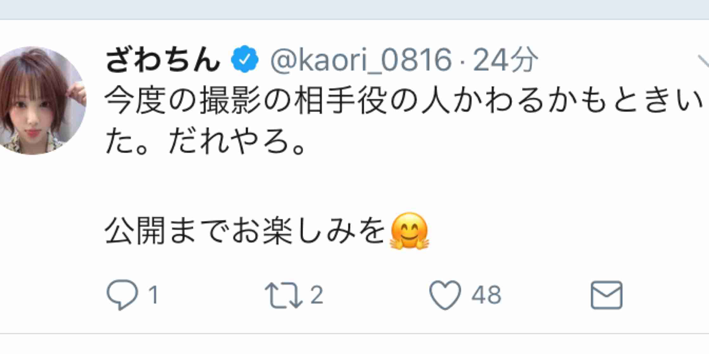Open the tweet via the 24分 timestamp
The width and height of the screenshot is (709, 354).
[505, 60]
